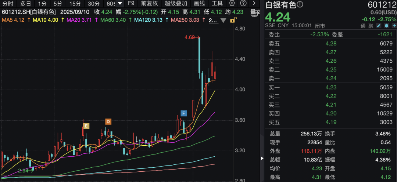This screenshot has height=182, width=397.
Task: Open the chart settings gear icon
Action: [x=232, y=4]
